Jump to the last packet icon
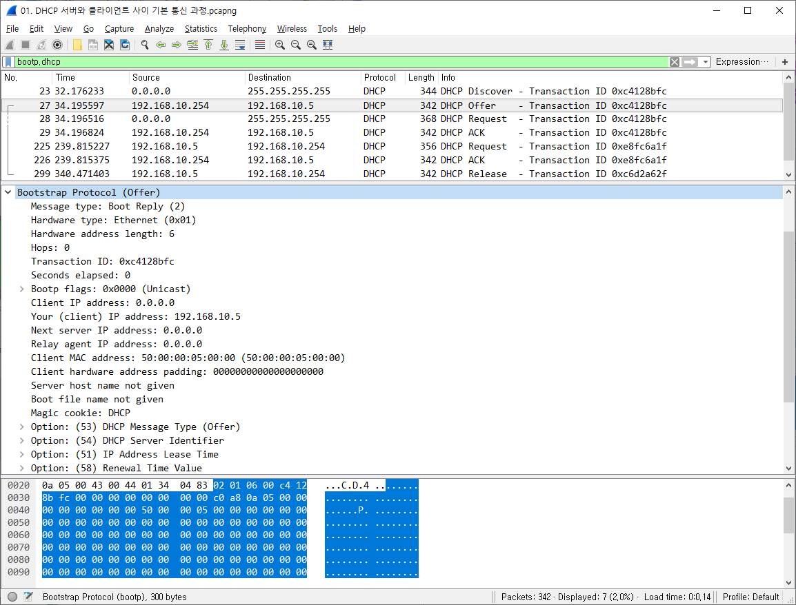796x605 pixels. click(224, 45)
